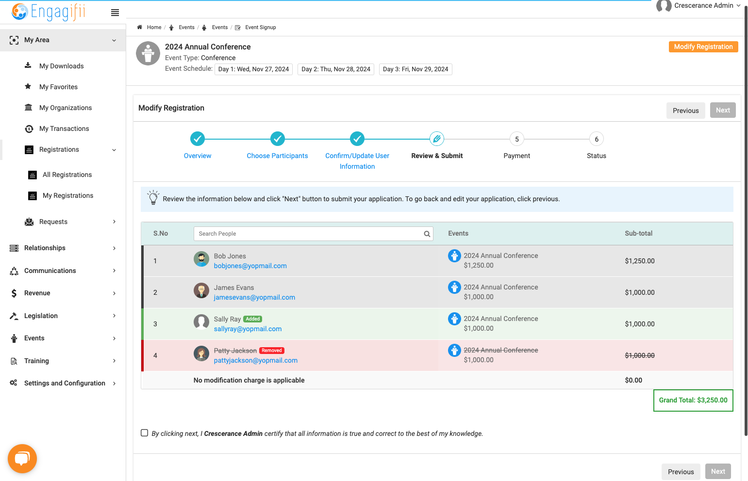The image size is (748, 481).
Task: Click the hamburger menu icon beside Engagifii logo
Action: [115, 13]
